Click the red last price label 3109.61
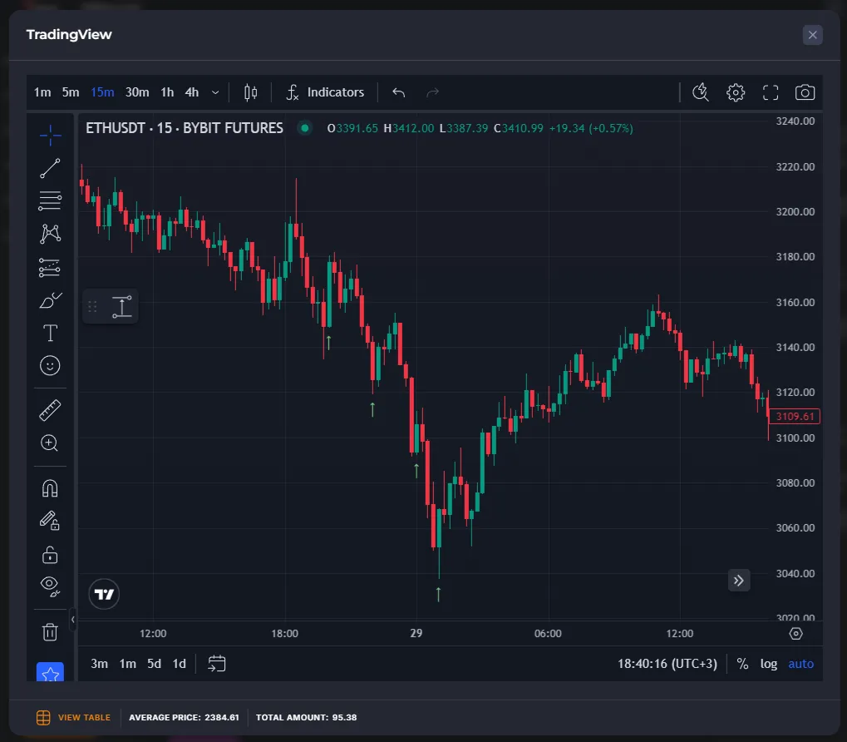 click(x=794, y=416)
